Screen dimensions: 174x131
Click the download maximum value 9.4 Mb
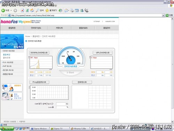(x=39, y=72)
